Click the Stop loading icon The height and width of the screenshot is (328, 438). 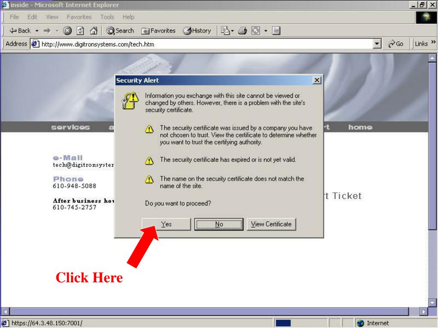point(67,31)
